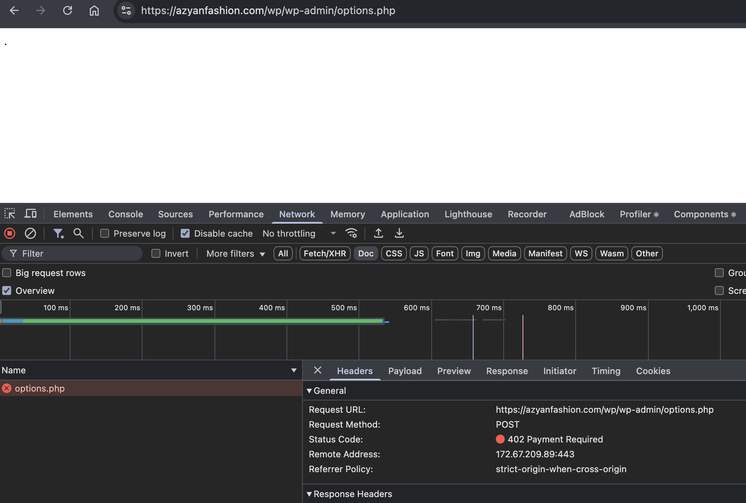Expand the More filters dropdown
746x503 pixels.
(x=236, y=253)
